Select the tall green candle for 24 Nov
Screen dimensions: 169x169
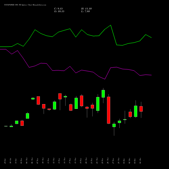pyautogui.click(x=98, y=104)
